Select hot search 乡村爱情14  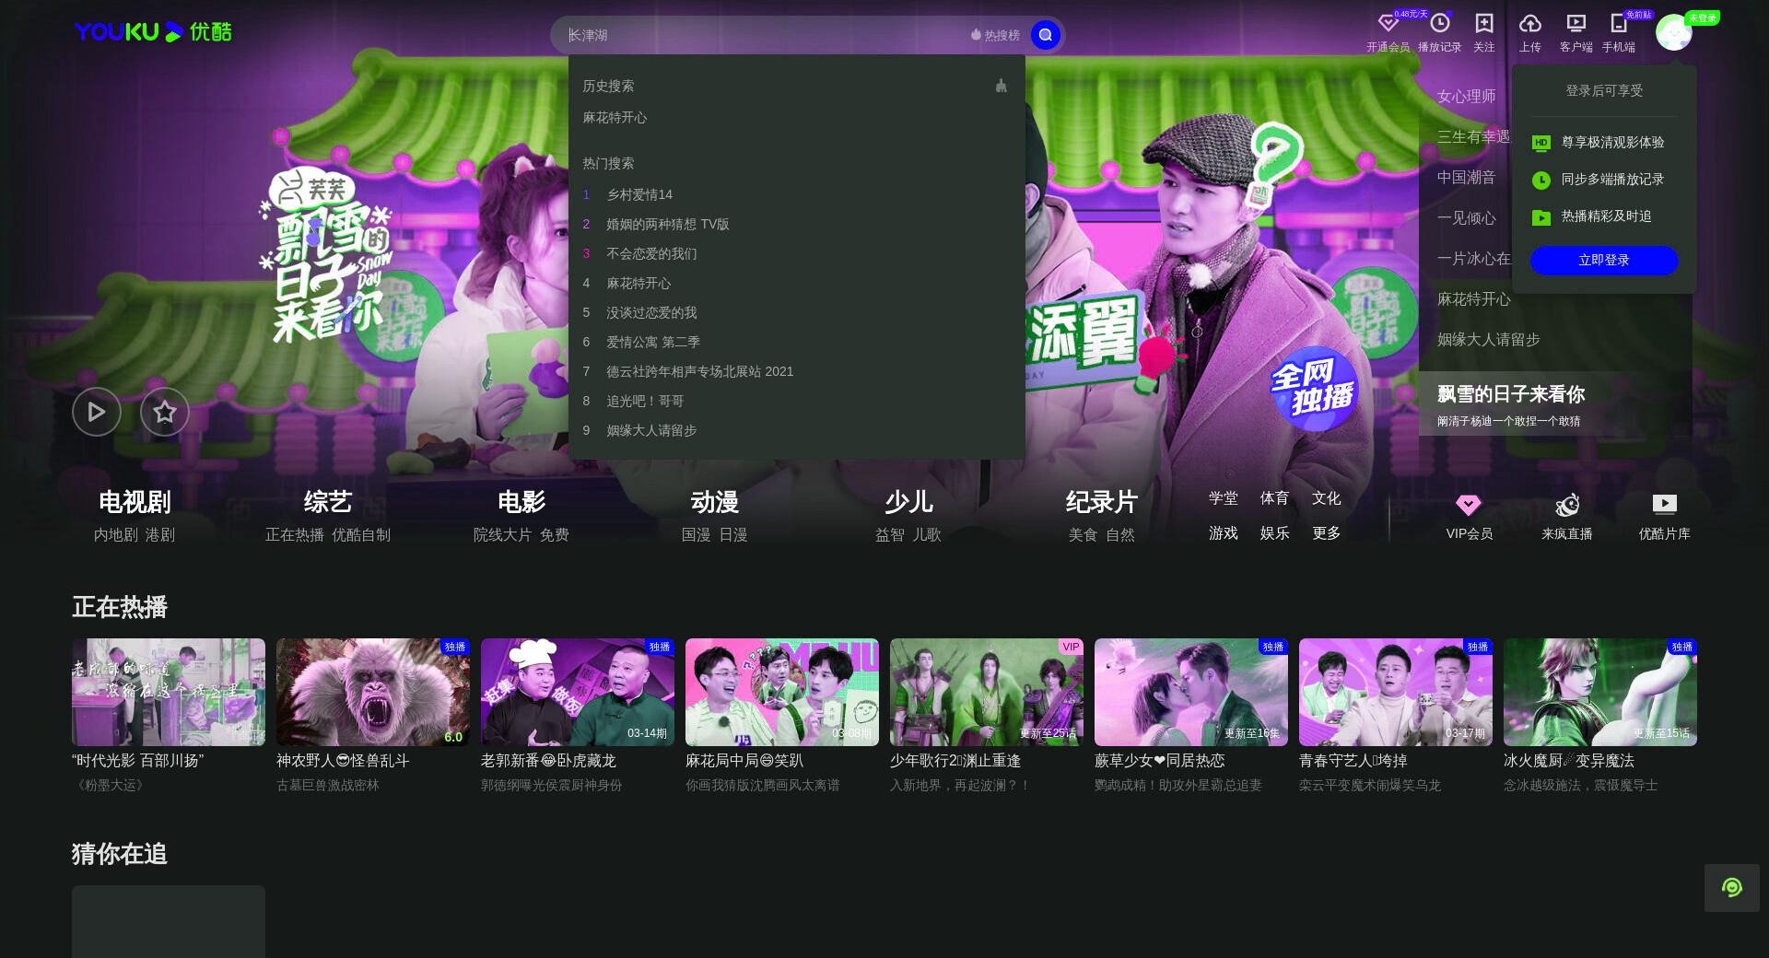pos(639,194)
